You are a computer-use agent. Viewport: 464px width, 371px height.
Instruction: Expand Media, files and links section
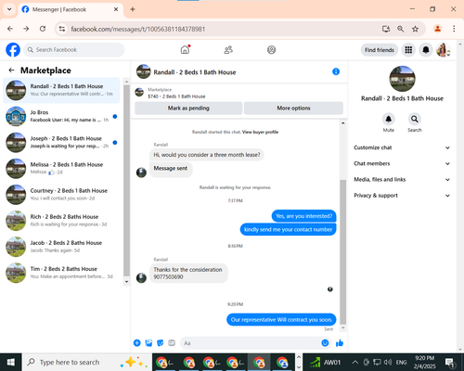click(x=402, y=180)
